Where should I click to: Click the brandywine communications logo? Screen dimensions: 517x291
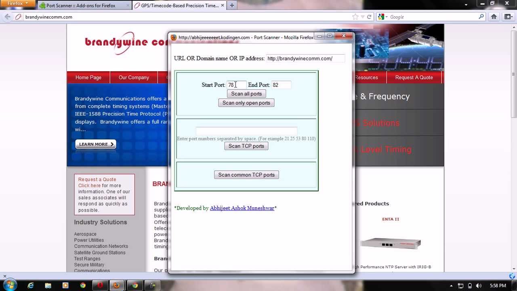(x=126, y=42)
